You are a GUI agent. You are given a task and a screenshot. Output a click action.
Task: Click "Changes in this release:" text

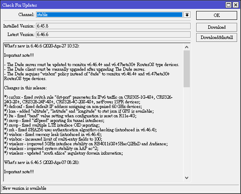tap(25, 88)
